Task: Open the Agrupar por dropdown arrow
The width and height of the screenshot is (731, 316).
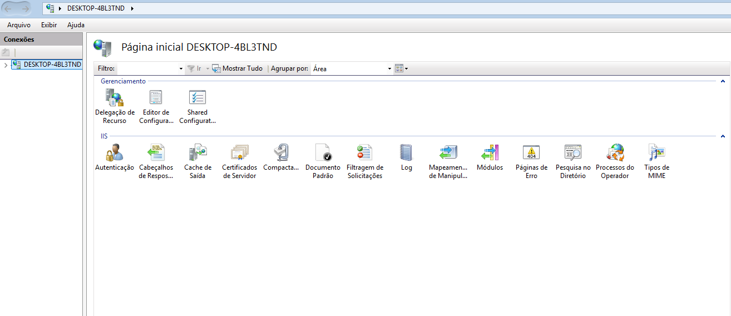Action: (x=389, y=69)
